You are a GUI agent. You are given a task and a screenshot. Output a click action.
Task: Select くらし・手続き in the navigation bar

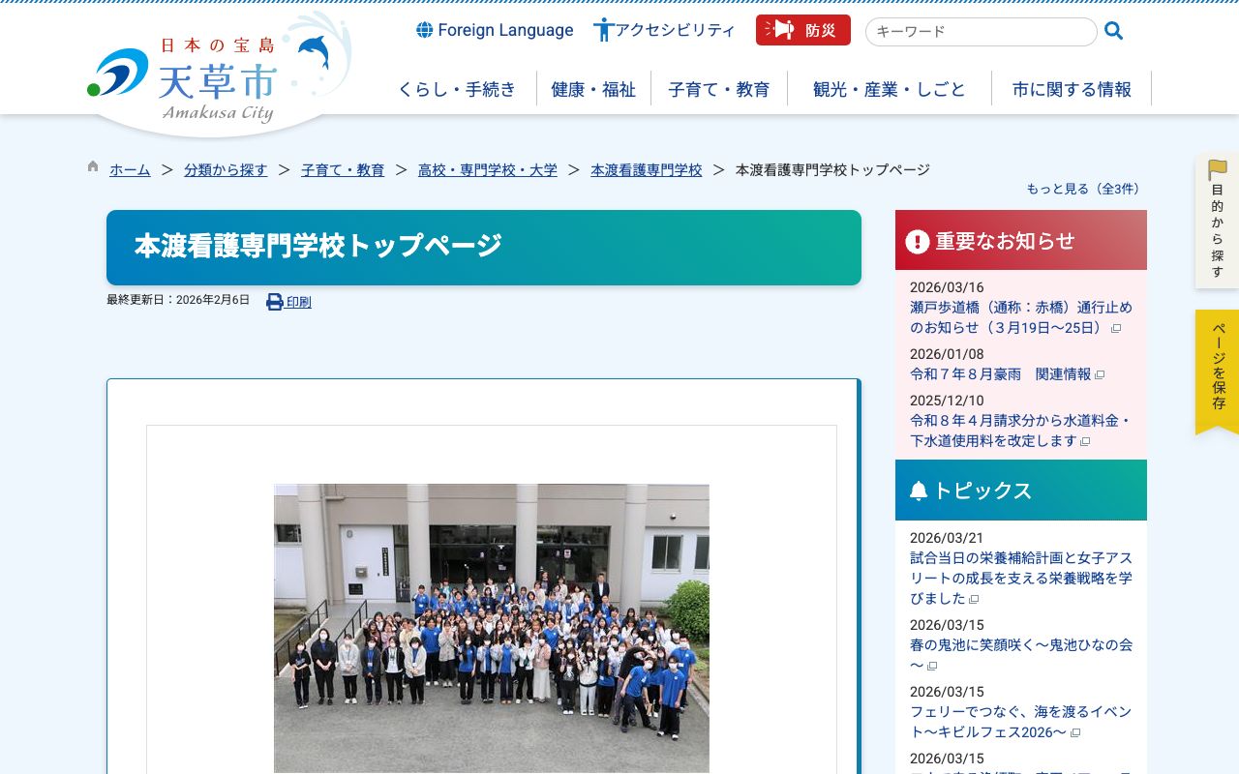[x=457, y=88]
